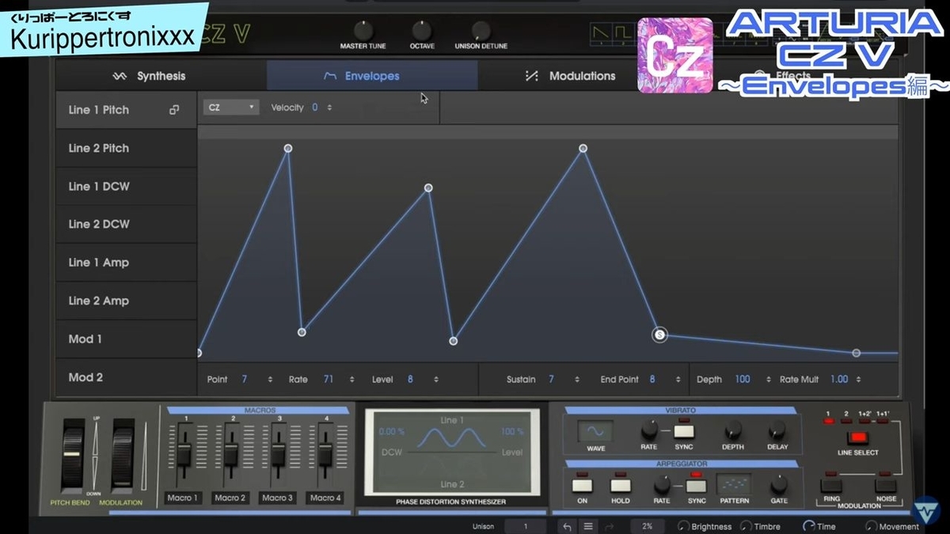Click the Macro 3 label button
The width and height of the screenshot is (950, 534).
click(x=277, y=498)
